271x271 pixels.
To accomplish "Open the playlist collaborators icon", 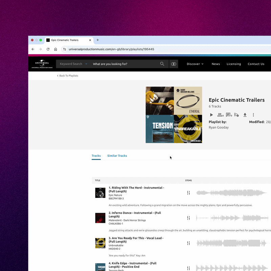I will pos(220,115).
